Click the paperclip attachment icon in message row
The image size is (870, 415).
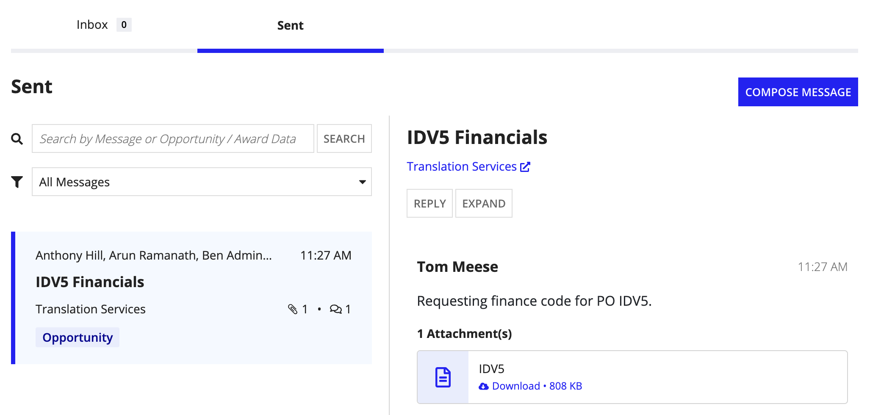pos(293,309)
